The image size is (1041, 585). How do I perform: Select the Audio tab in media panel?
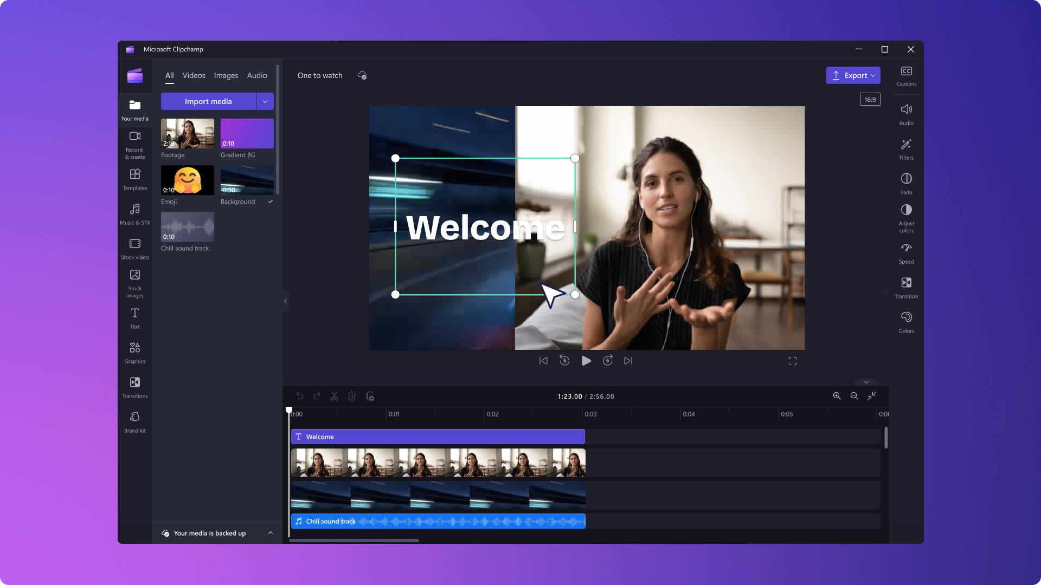(256, 75)
